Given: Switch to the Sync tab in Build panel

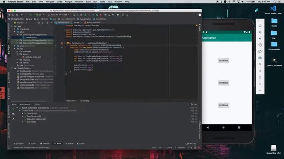Looking at the screenshot, I should 37,105.
